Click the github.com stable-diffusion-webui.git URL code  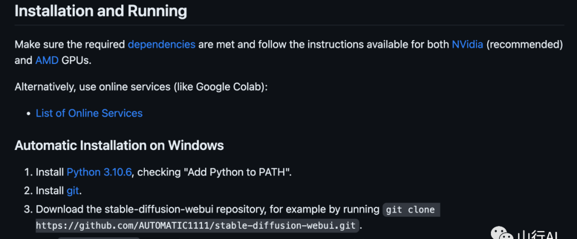pyautogui.click(x=197, y=225)
